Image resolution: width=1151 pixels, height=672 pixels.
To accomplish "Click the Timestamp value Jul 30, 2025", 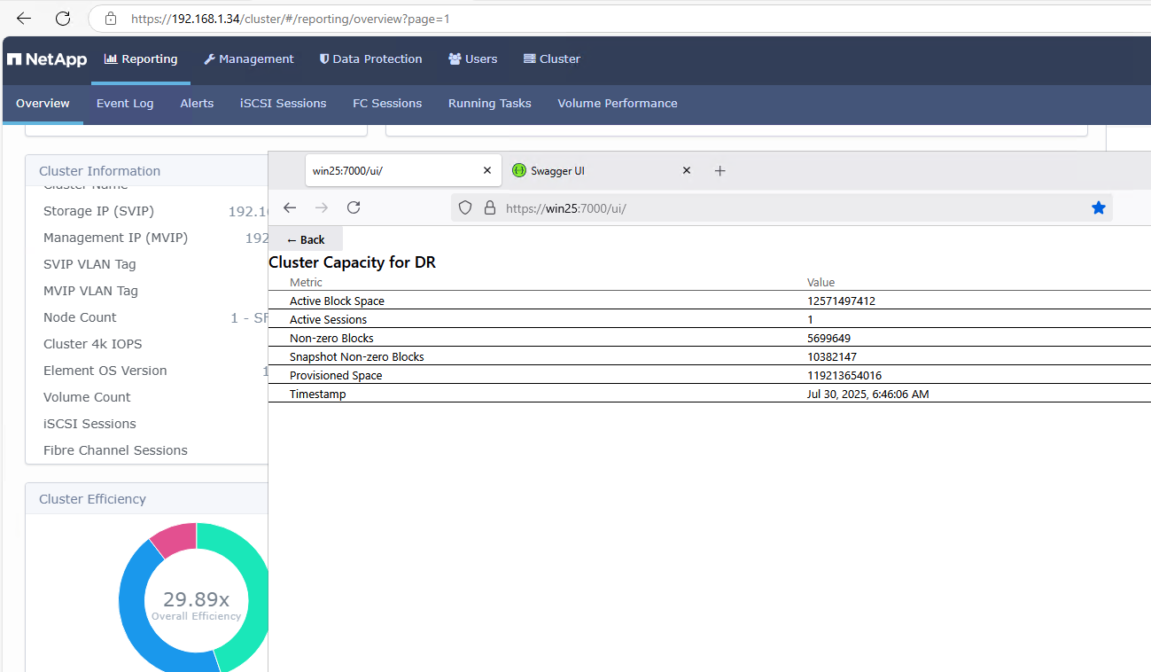I will (868, 395).
